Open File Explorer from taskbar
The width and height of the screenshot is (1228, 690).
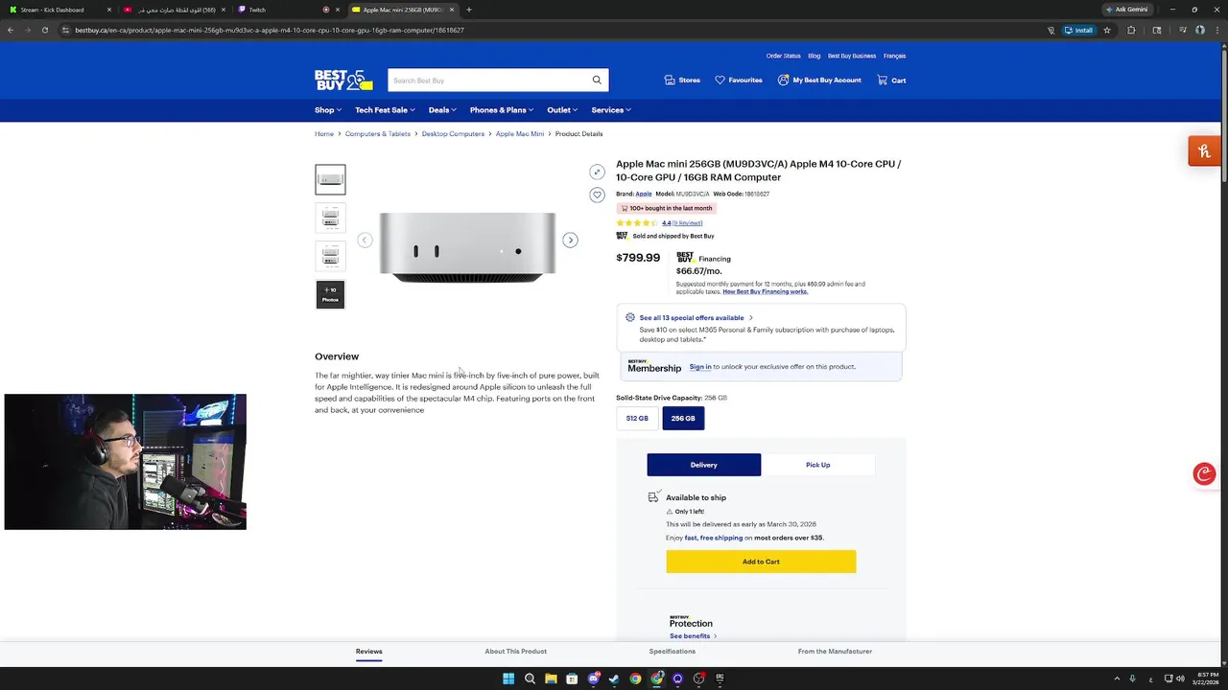tap(551, 678)
